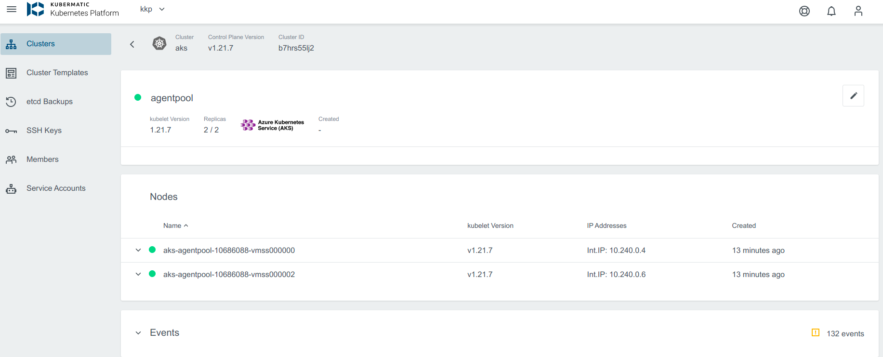
Task: Open Cluster Templates in the sidebar
Action: point(57,73)
